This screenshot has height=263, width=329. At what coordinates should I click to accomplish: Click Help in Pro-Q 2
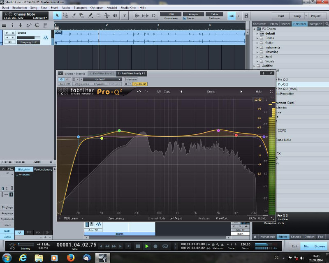pos(259,92)
